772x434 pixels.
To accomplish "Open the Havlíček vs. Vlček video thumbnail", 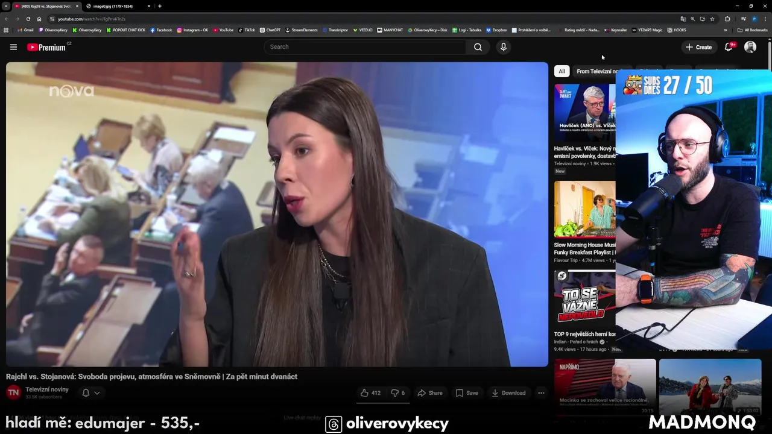I will pos(585,112).
